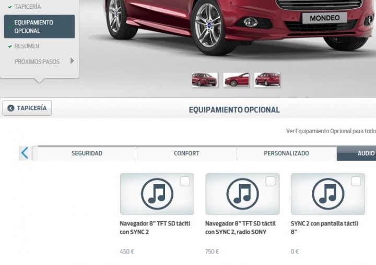Click the green check mark beside Tapicería
The height and width of the screenshot is (265, 376).
tap(10, 7)
